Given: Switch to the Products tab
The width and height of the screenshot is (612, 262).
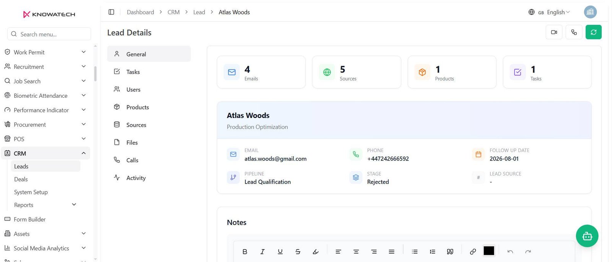Looking at the screenshot, I should point(149,107).
